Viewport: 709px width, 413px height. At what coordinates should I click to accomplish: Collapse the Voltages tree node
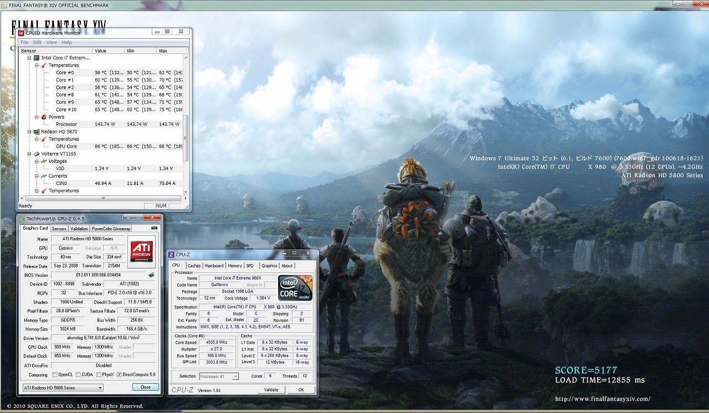pos(37,161)
